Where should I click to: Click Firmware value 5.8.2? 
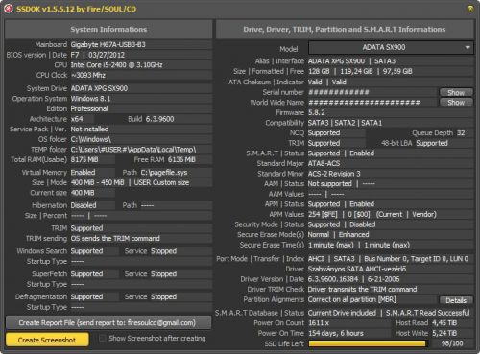[x=317, y=112]
